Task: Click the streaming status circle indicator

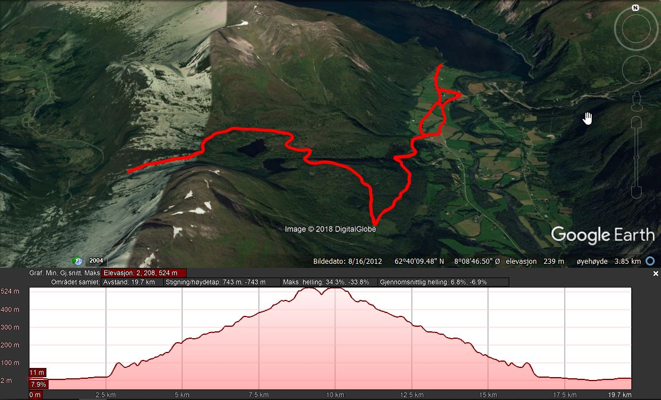Action: [650, 261]
